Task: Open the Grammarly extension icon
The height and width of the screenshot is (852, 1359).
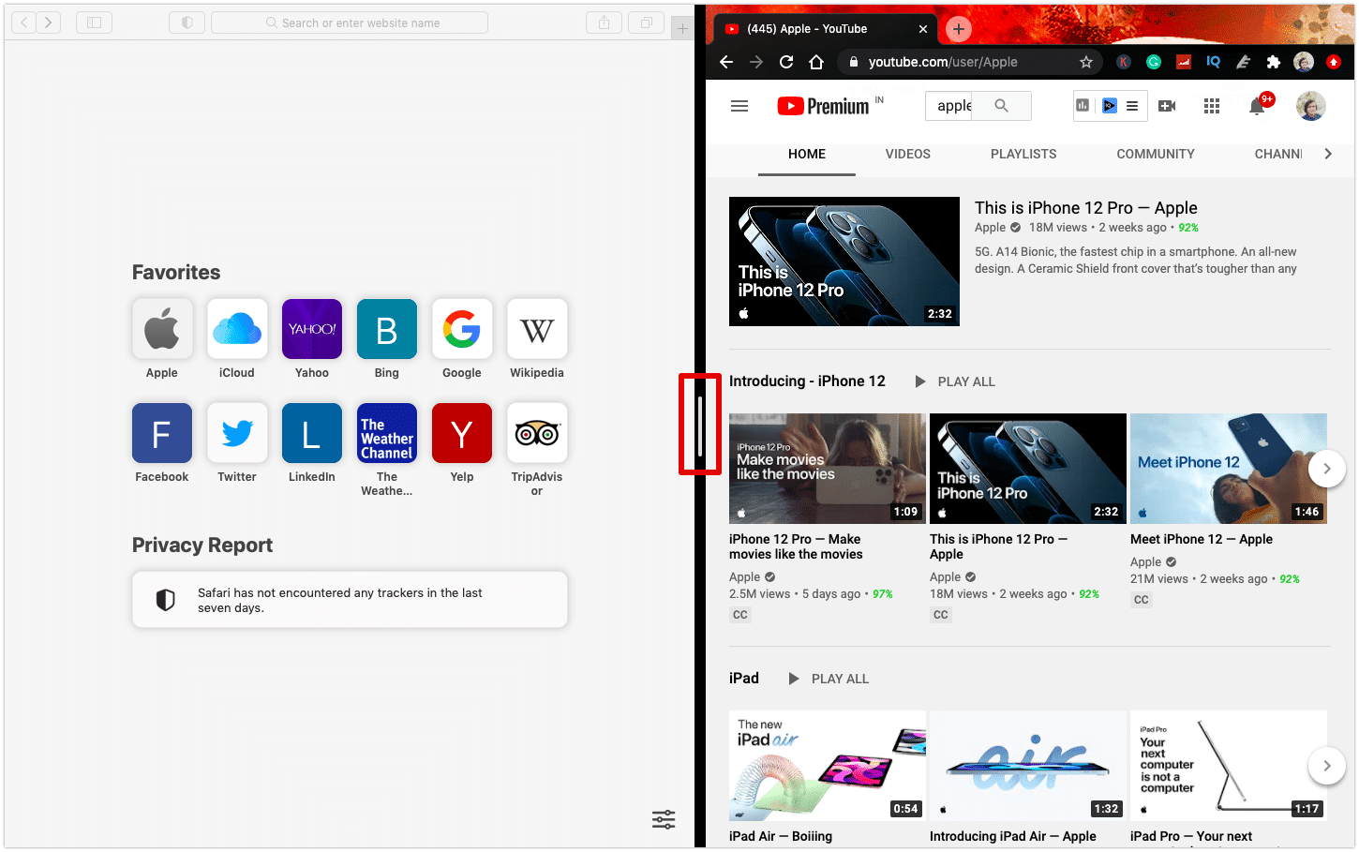Action: click(x=1154, y=62)
